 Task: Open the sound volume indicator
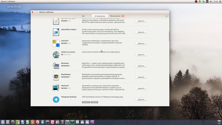pyautogui.click(x=211, y=1)
